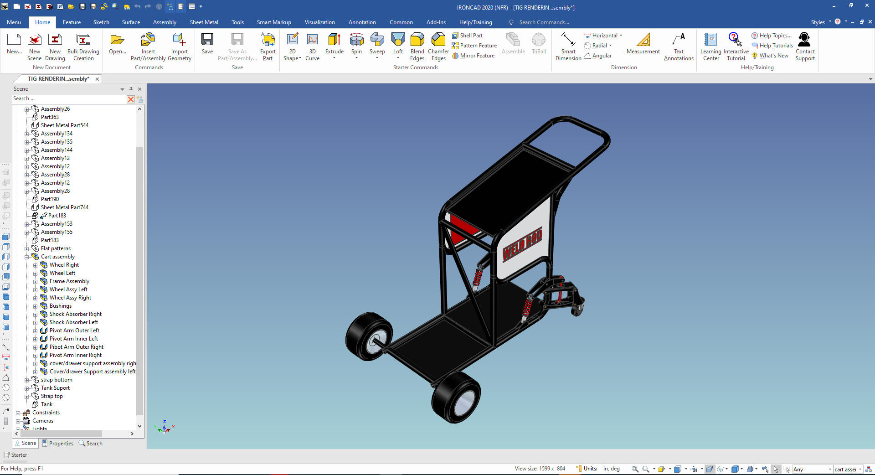Open the Smart Dimension tool

568,42
